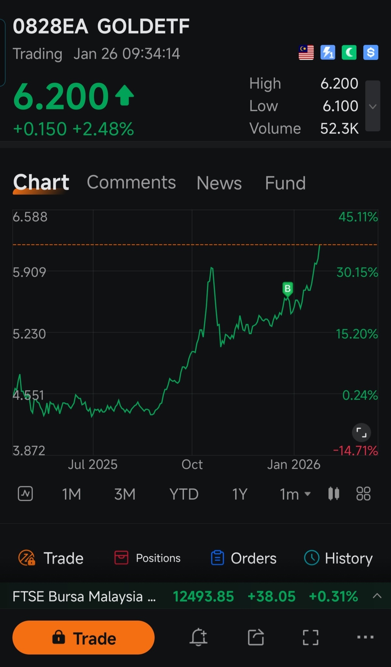Open the 1m interval dropdown
Viewport: 391px width, 667px height.
tap(295, 494)
